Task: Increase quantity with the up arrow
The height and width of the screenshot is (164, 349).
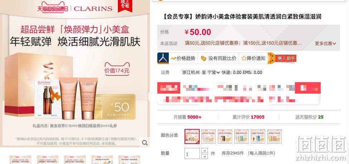Action: coord(204,150)
